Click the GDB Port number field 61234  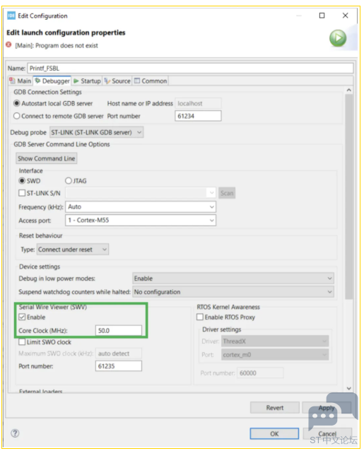point(198,116)
